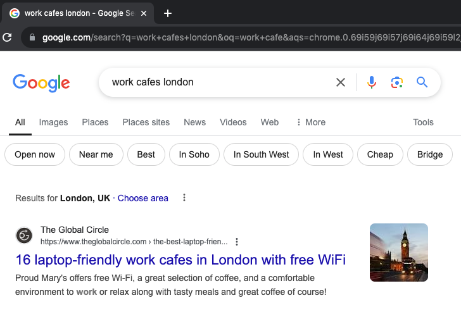Viewport: 461px width, 312px height.
Task: Switch to the Web tab
Action: pos(270,122)
